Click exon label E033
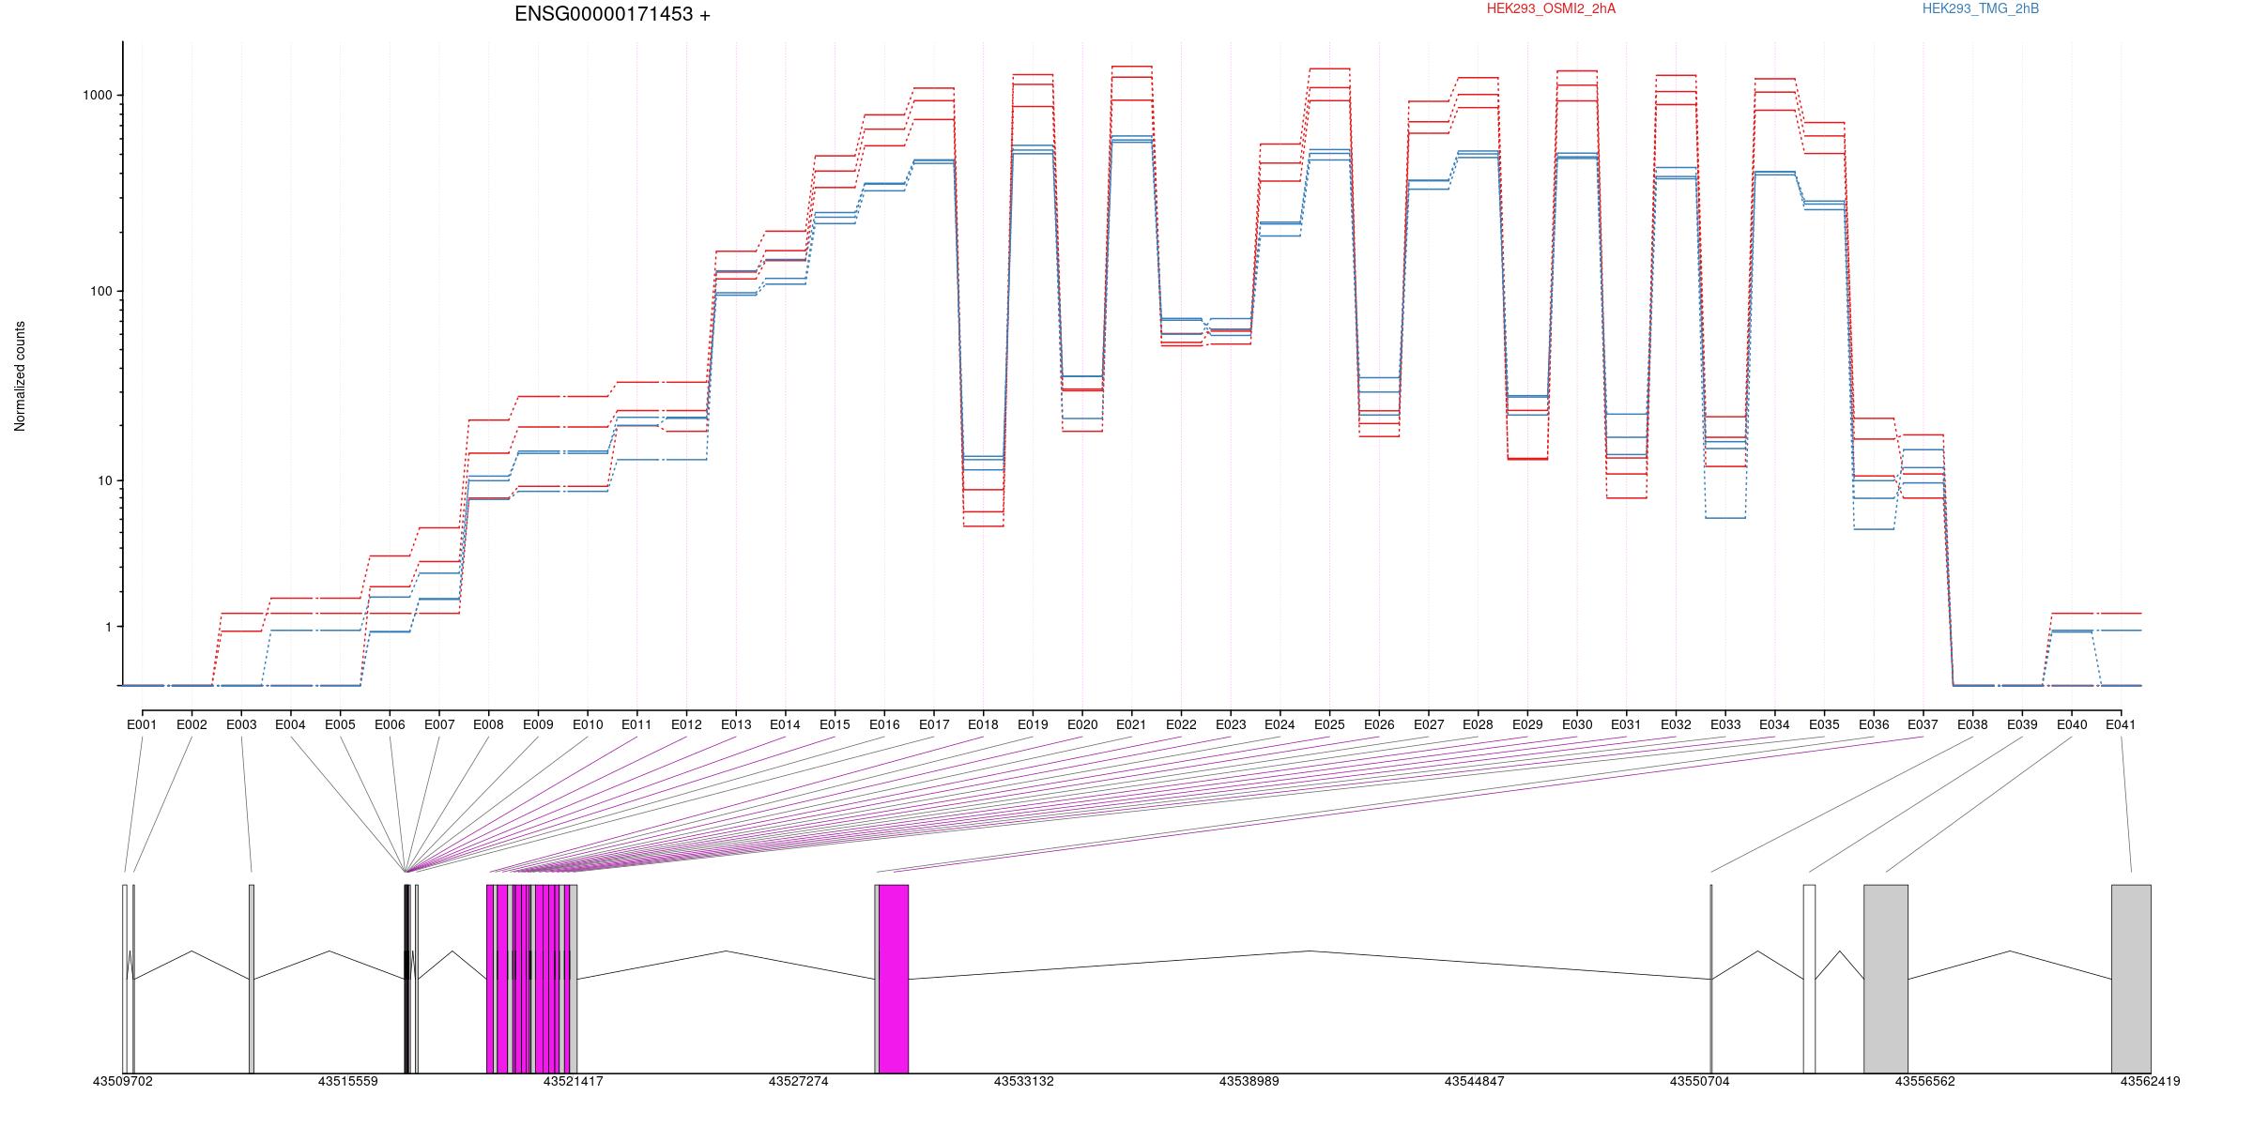 [x=1725, y=724]
